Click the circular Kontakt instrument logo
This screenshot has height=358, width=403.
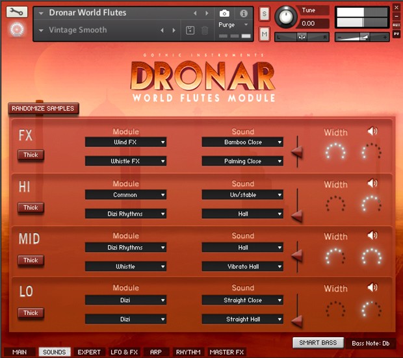click(17, 29)
